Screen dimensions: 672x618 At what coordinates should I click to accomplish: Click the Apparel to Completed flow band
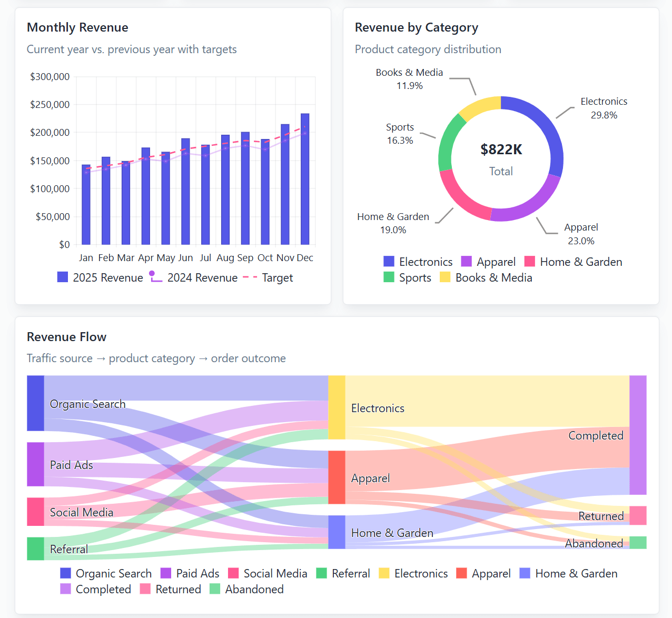click(x=487, y=458)
